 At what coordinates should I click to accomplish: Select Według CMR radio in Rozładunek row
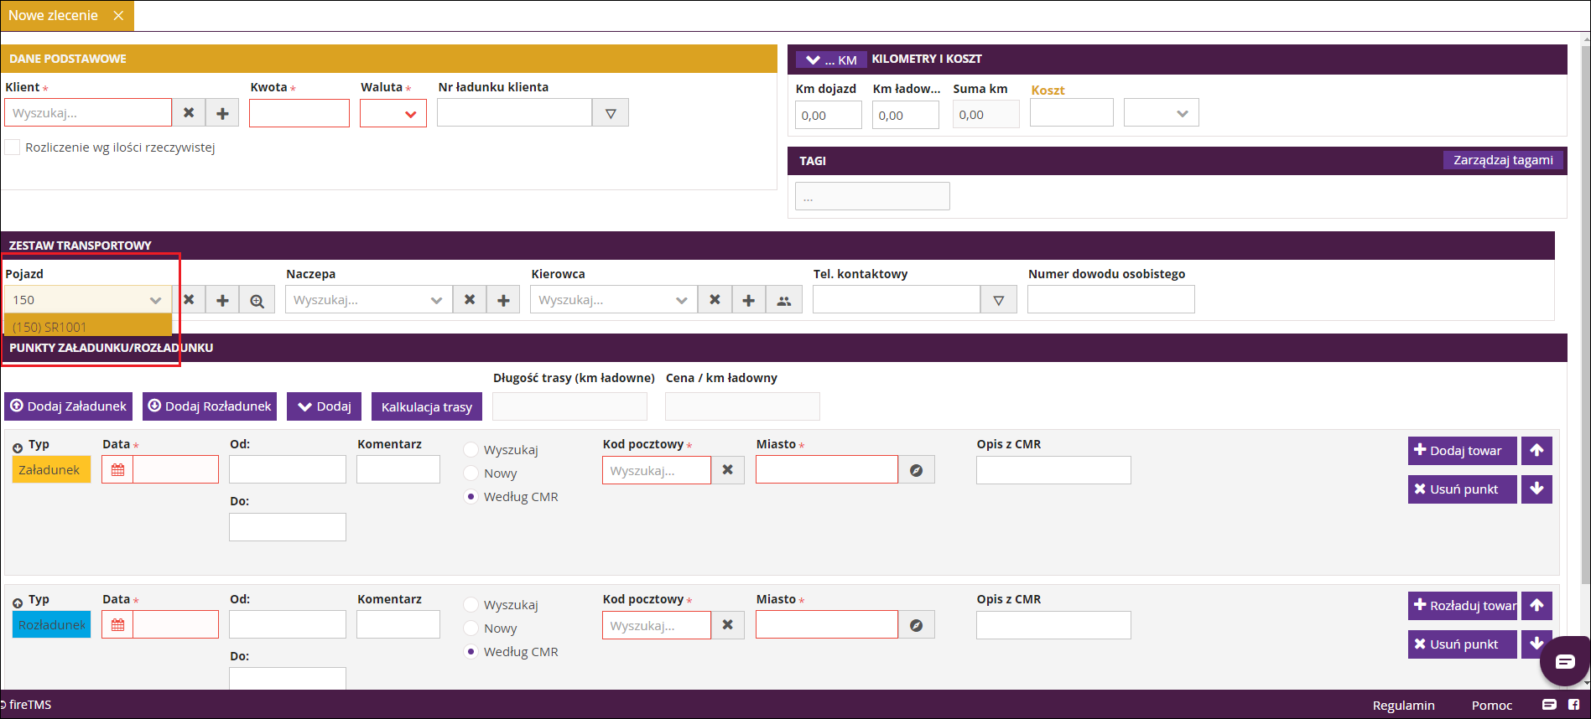point(471,652)
